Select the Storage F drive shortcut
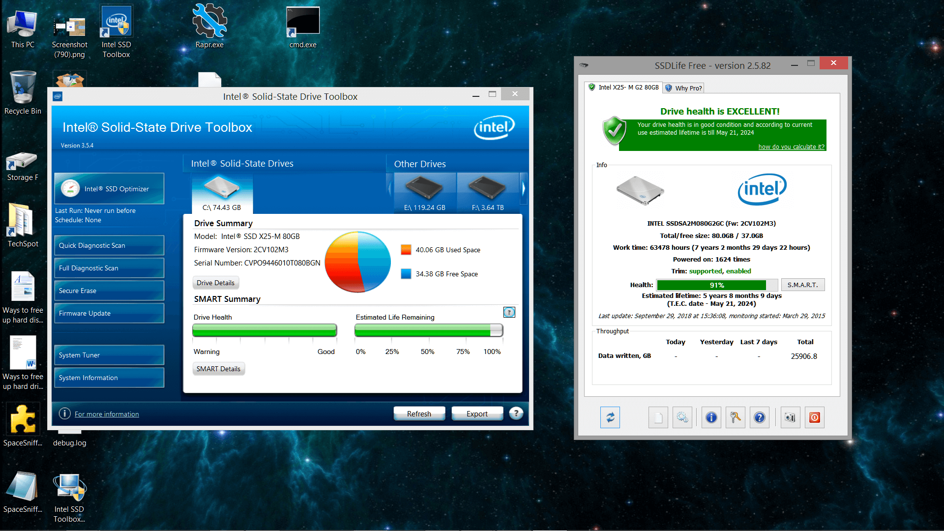Screen dimensions: 944x531 click(23, 166)
